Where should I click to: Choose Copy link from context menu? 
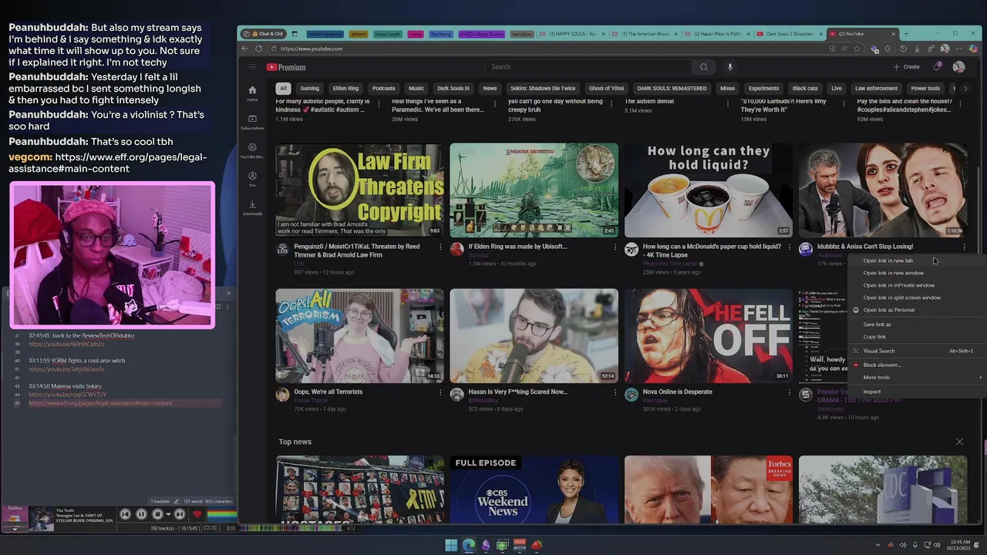[x=915, y=337]
